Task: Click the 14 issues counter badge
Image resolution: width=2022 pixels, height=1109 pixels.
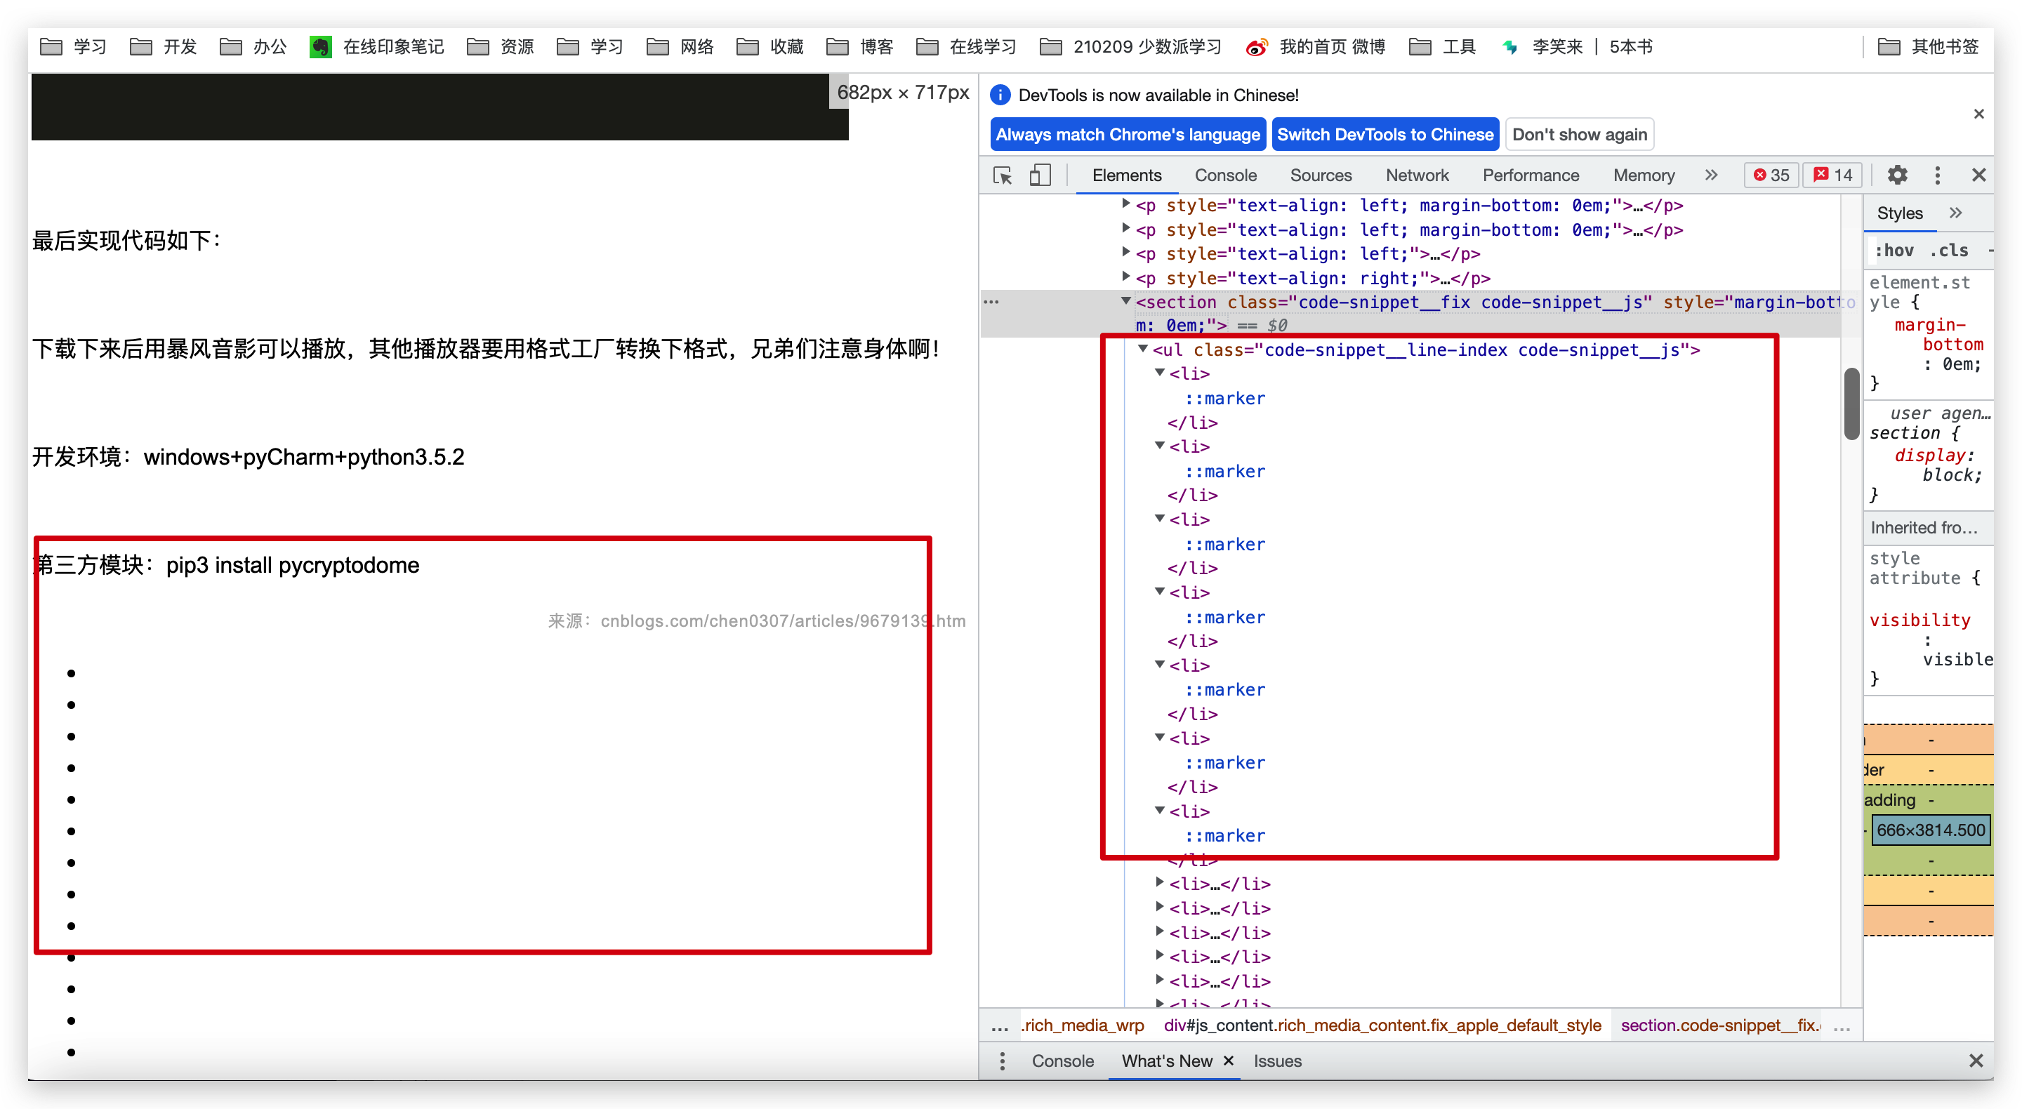Action: click(x=1832, y=175)
